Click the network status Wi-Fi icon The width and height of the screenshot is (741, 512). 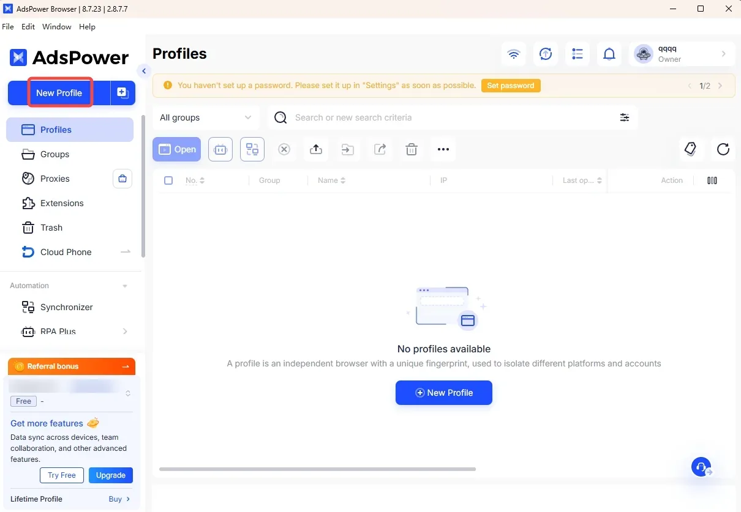514,54
